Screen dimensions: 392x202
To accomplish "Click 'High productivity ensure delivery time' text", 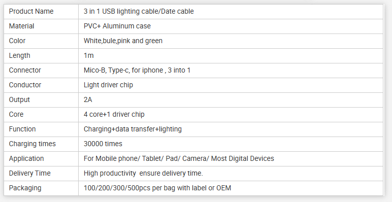I will 143,173.
